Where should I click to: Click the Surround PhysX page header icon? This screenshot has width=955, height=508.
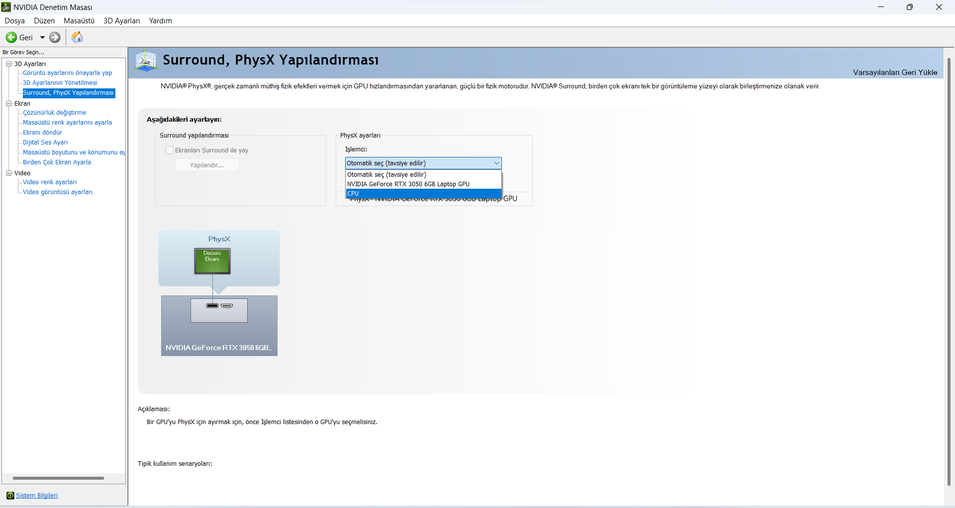pyautogui.click(x=146, y=61)
